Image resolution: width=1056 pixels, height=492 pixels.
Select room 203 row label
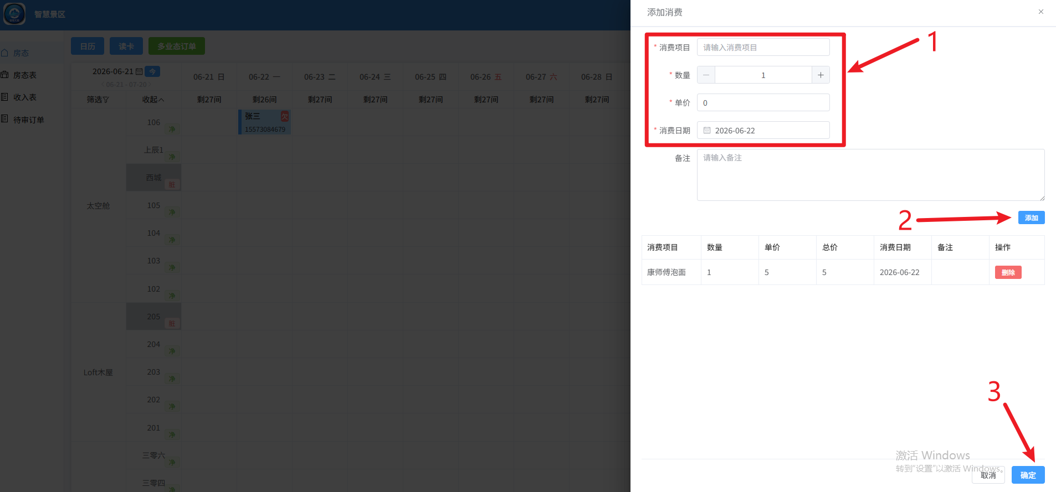(x=153, y=372)
